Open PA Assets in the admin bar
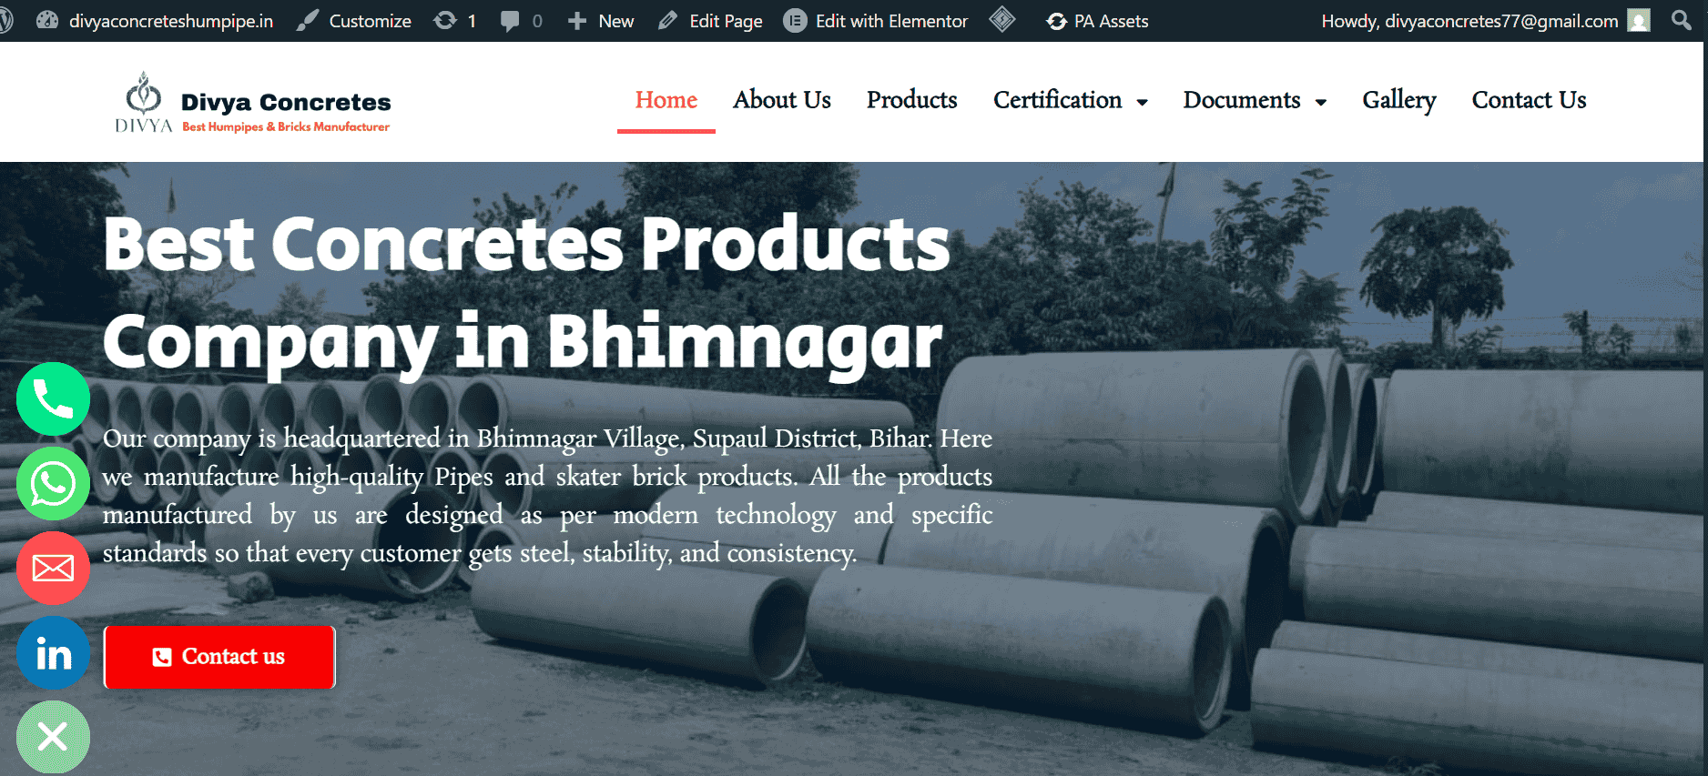Viewport: 1708px width, 776px height. (1097, 20)
